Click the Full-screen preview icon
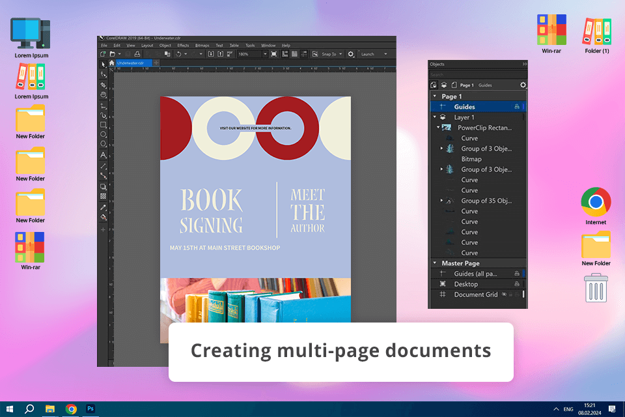 coord(274,54)
